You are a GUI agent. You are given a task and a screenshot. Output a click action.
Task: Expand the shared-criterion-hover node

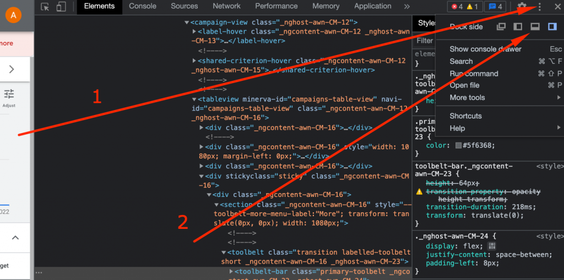point(194,61)
